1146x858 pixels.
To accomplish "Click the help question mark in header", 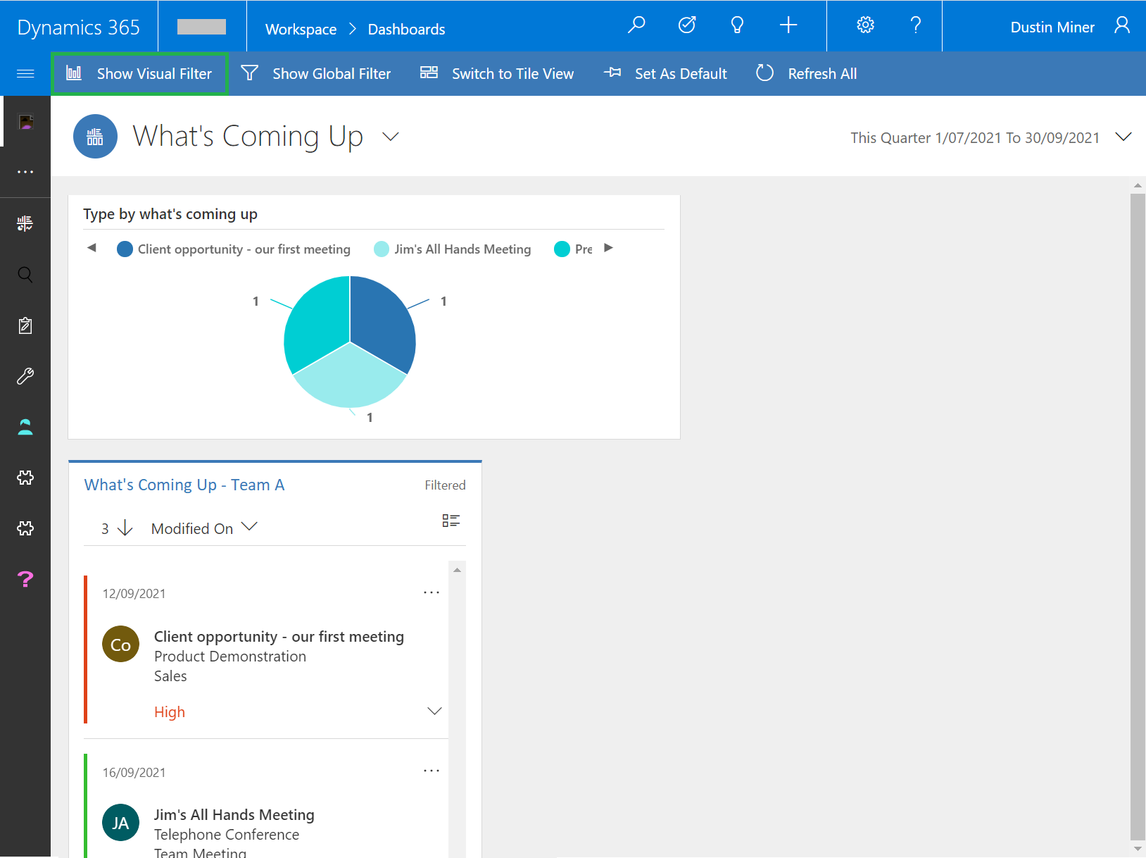I will point(916,25).
